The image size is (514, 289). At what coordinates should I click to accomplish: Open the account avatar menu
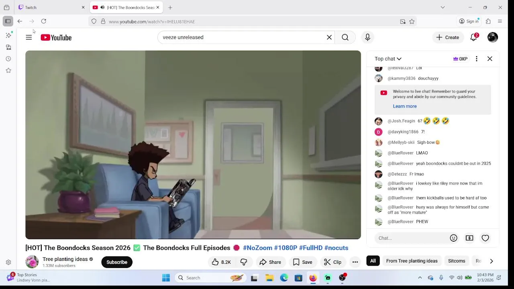(493, 37)
